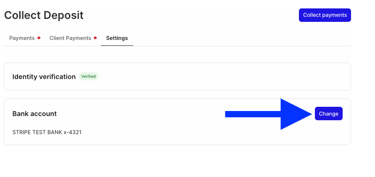The height and width of the screenshot is (177, 375).
Task: Select the Settings tab
Action: click(x=117, y=38)
